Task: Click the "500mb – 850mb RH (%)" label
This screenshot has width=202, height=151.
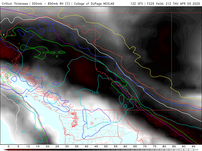Action: point(51,4)
